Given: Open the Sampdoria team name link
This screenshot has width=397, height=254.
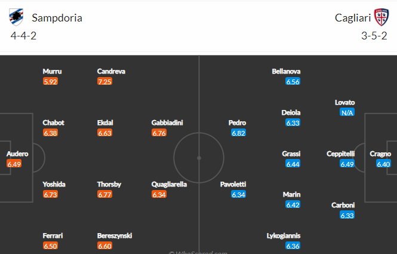Looking at the screenshot, I should click(57, 18).
